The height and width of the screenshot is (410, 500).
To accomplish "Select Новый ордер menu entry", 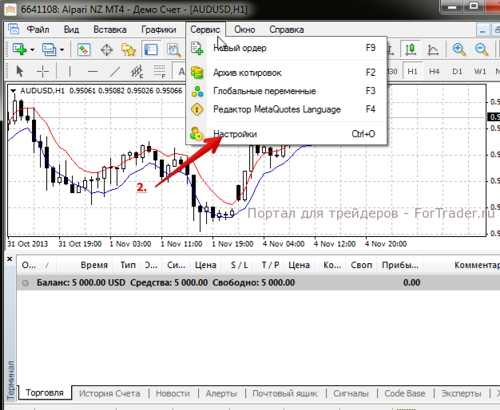I will pyautogui.click(x=287, y=48).
